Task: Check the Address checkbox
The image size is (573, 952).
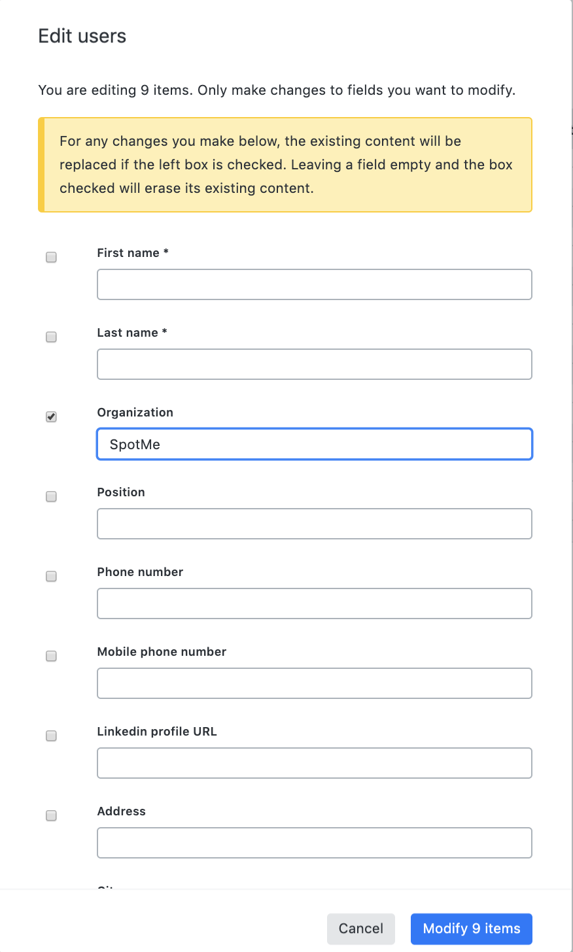Action: coord(51,816)
